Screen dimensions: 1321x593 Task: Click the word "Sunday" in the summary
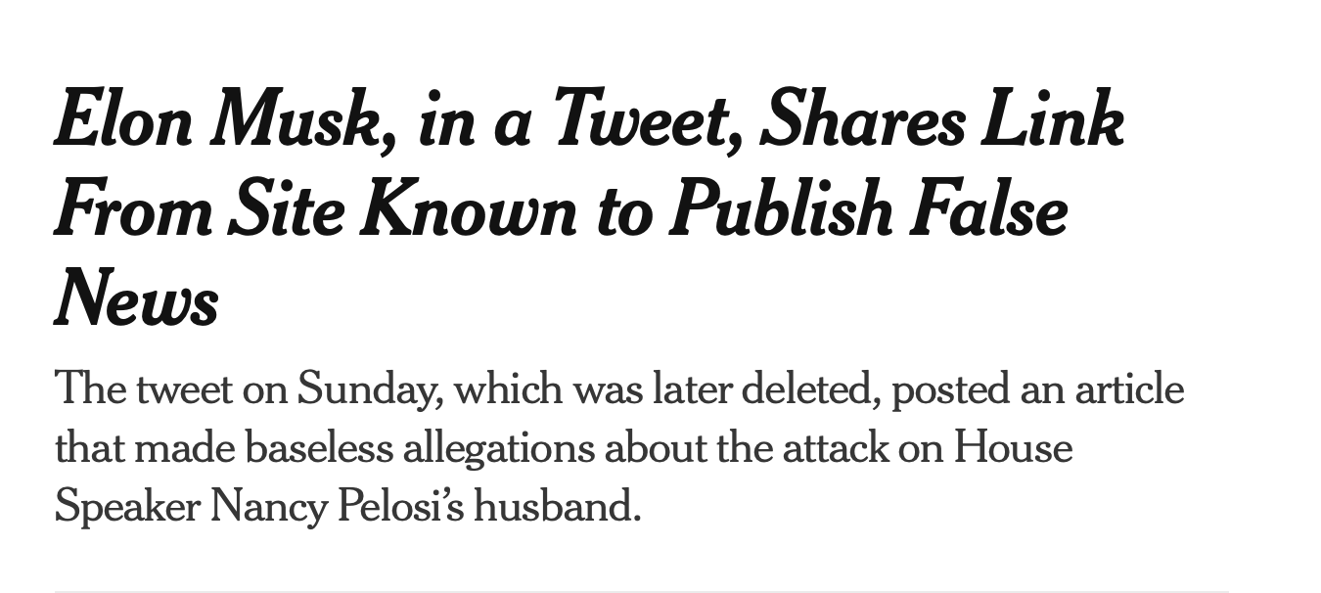pos(369,389)
